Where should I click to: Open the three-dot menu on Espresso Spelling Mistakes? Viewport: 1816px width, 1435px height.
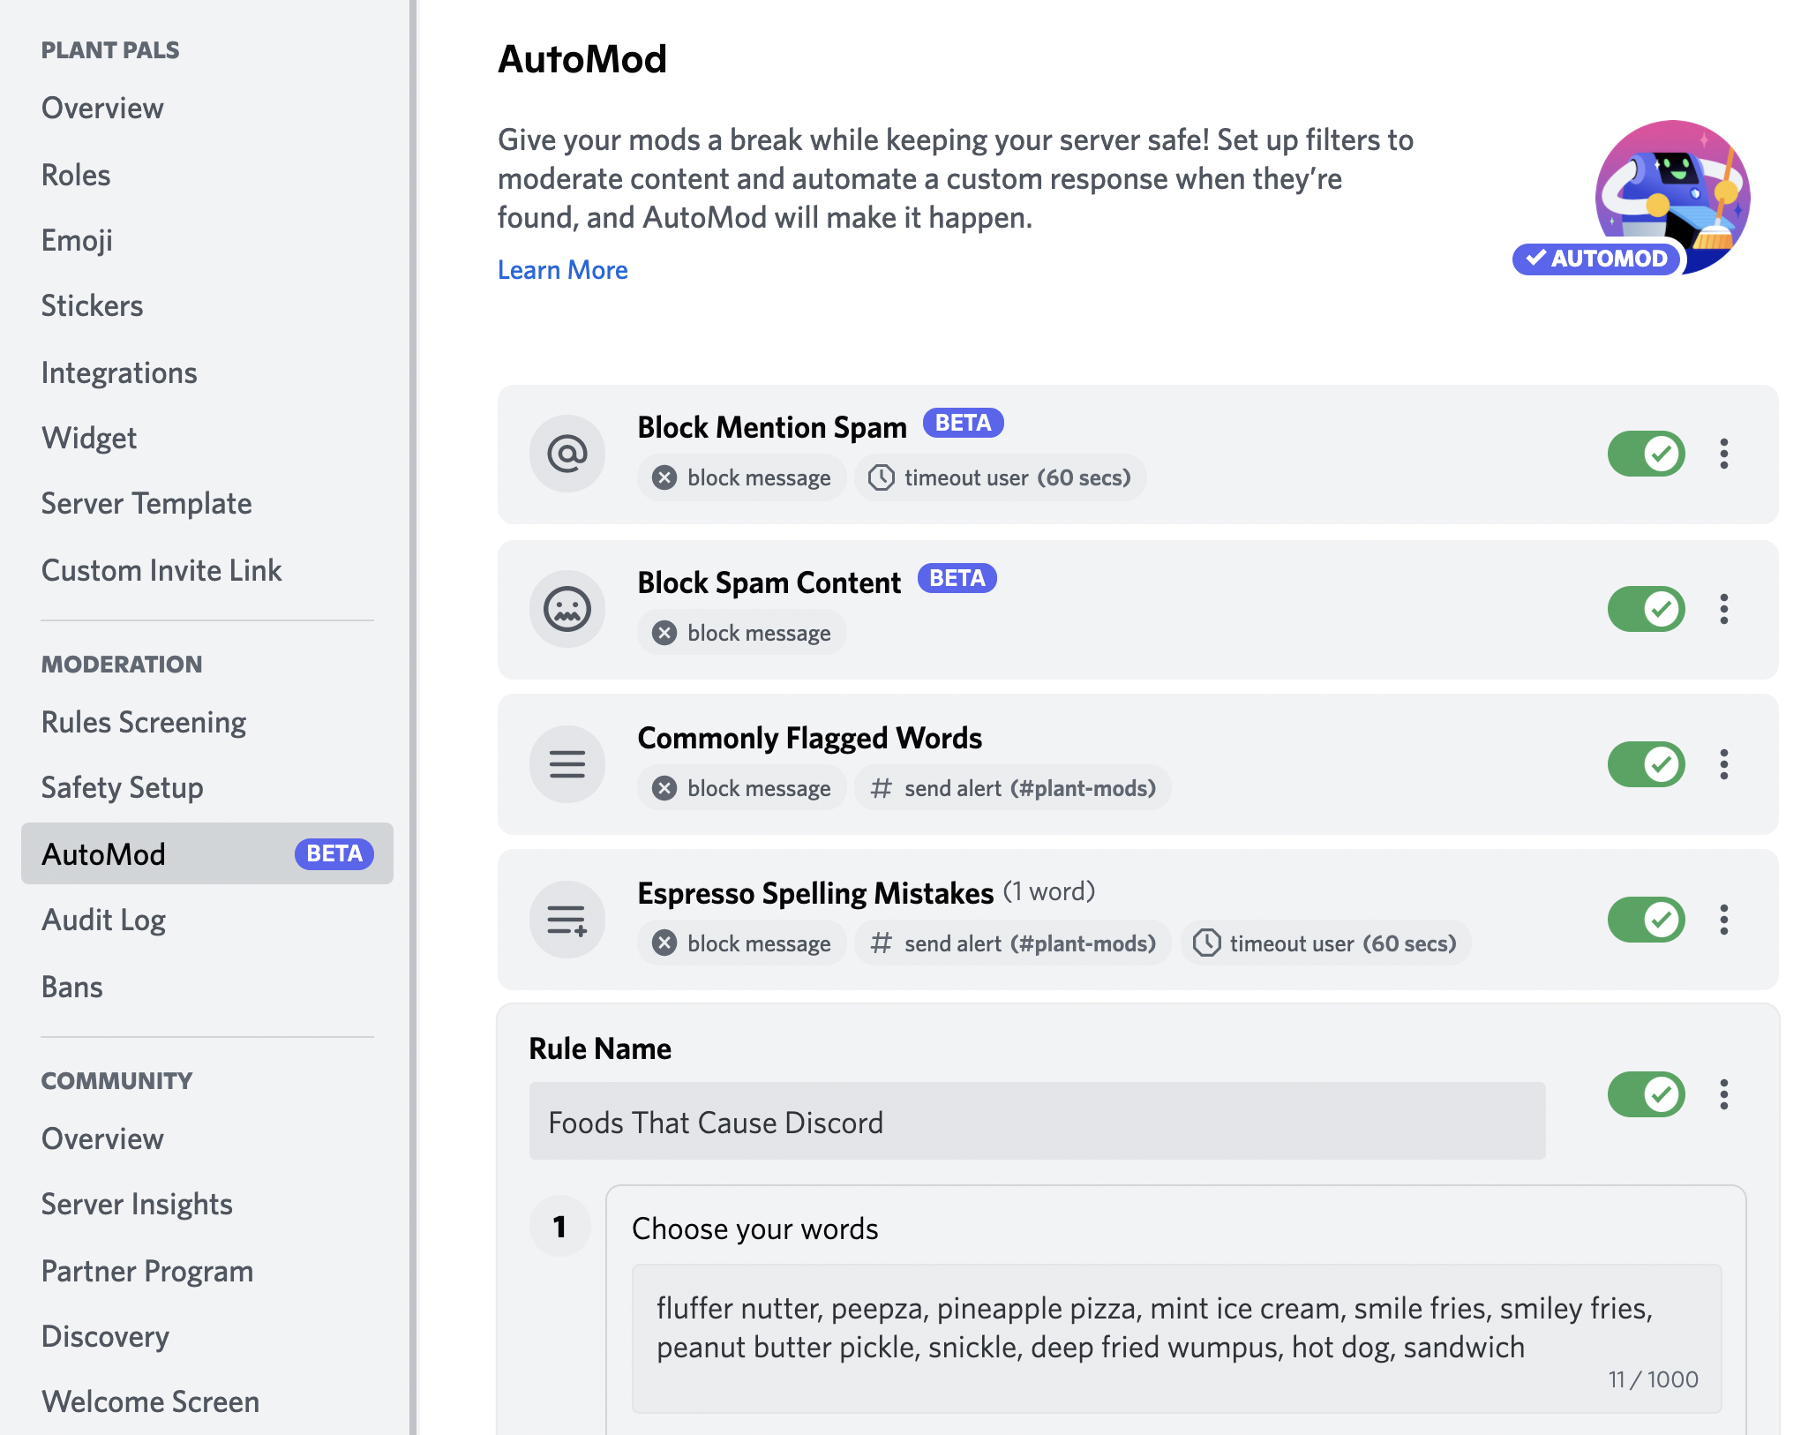click(1723, 919)
